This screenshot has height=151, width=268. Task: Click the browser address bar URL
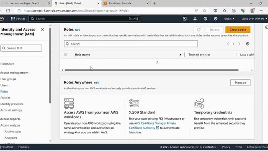coord(76,10)
